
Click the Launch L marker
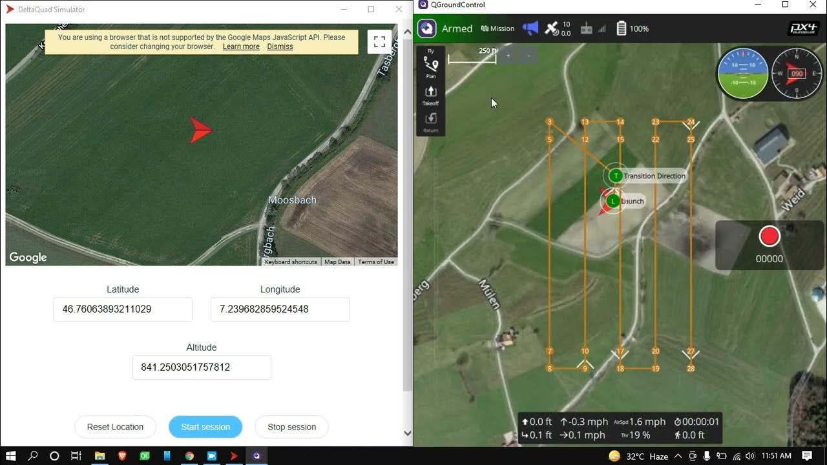612,201
